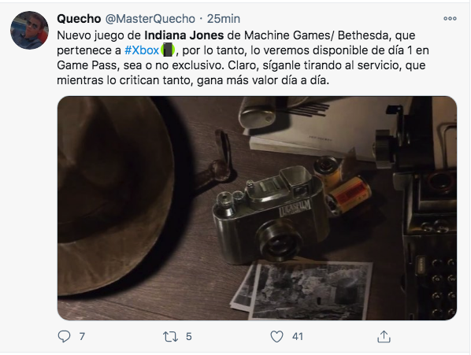Screen dimensions: 471x355
Task: View the 7 replies count
Action: tap(82, 336)
